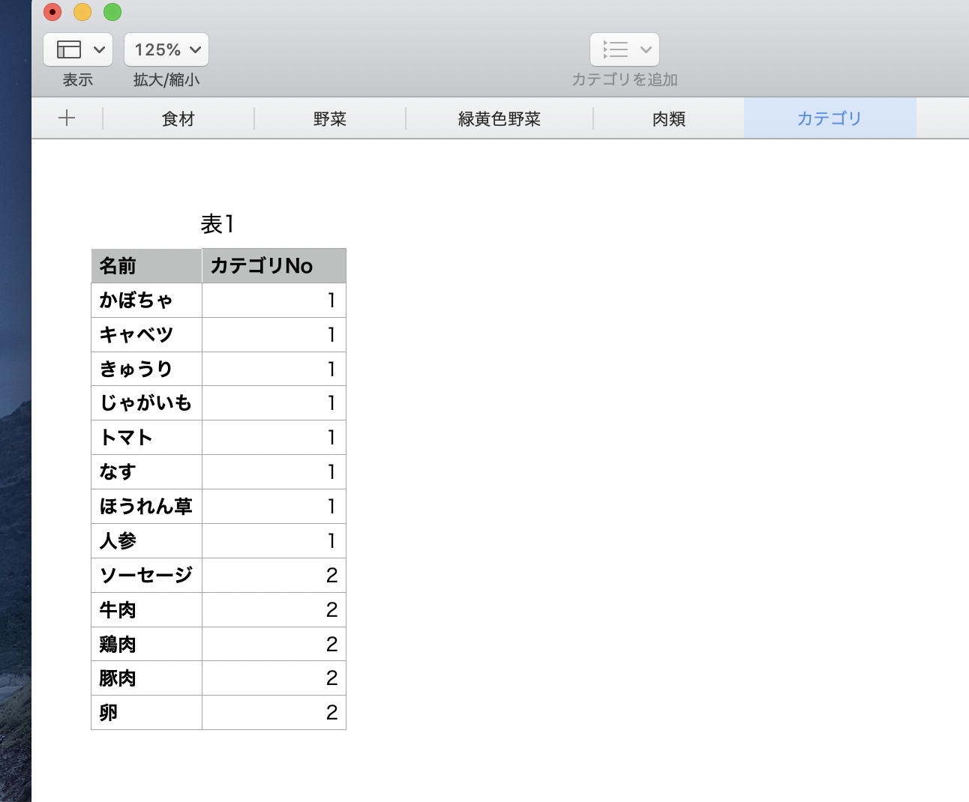Select the table title 表1

(x=217, y=223)
